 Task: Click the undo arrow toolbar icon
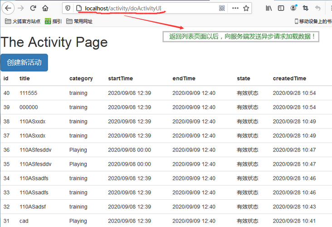click(317, 8)
